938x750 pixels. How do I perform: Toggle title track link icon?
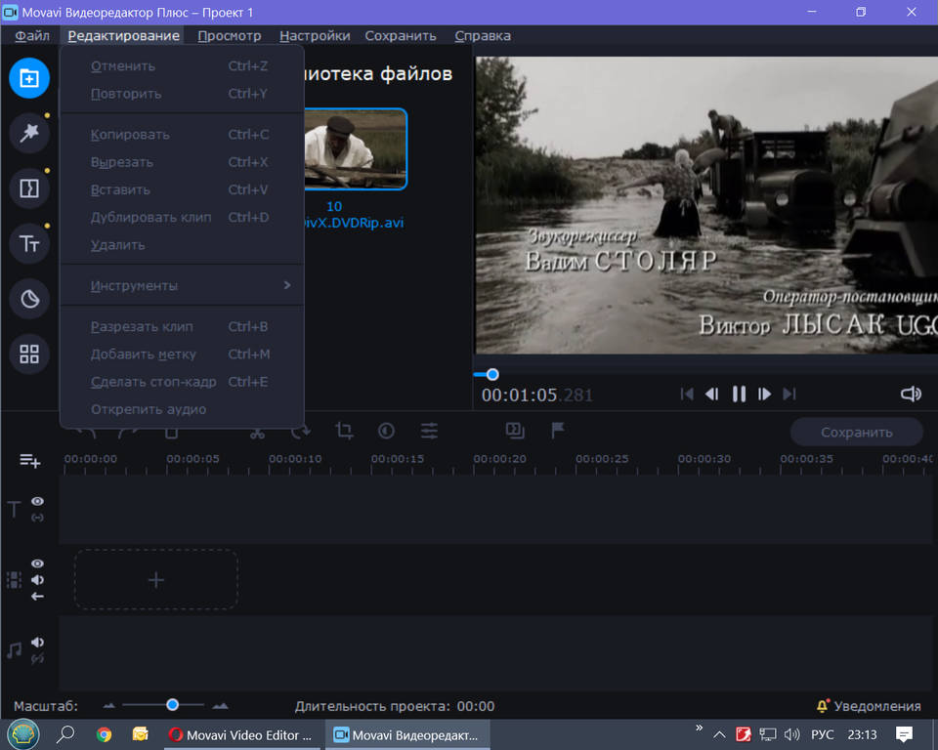click(37, 518)
